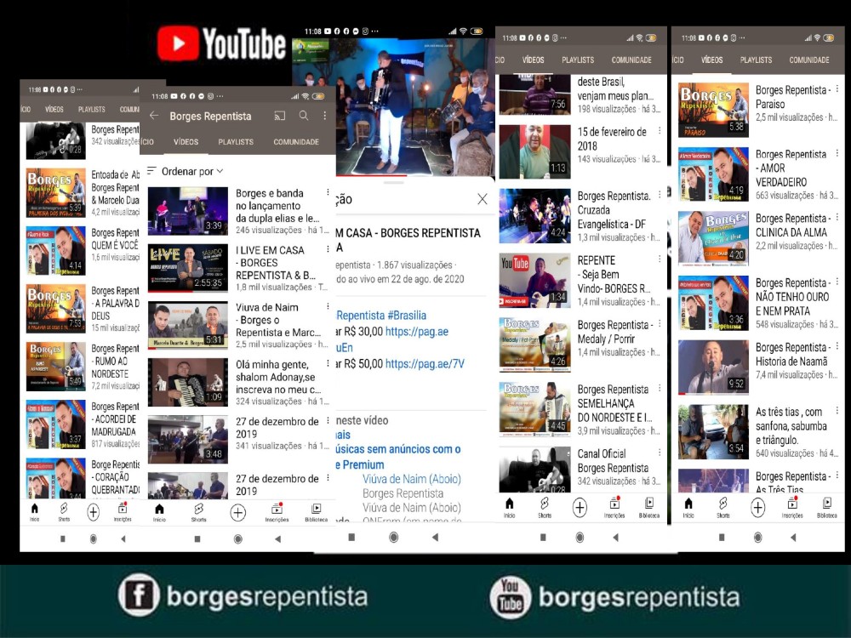
Task: Open search magnifier in Borges Repentista header
Action: click(x=304, y=116)
